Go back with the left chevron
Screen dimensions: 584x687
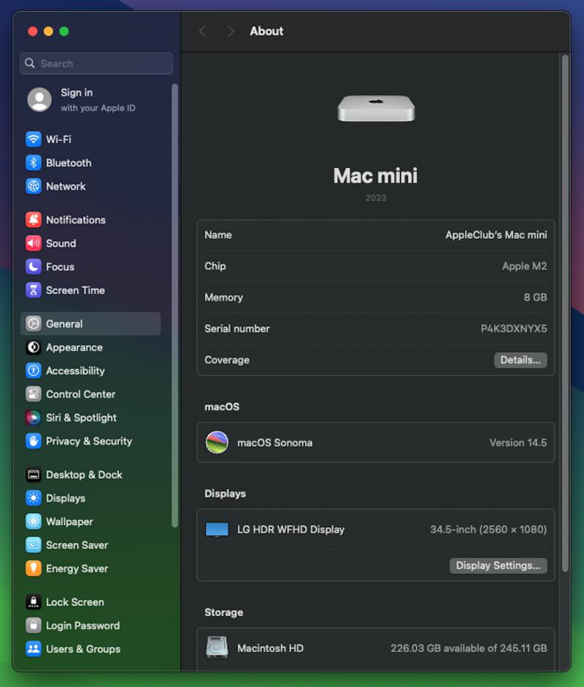(x=202, y=31)
